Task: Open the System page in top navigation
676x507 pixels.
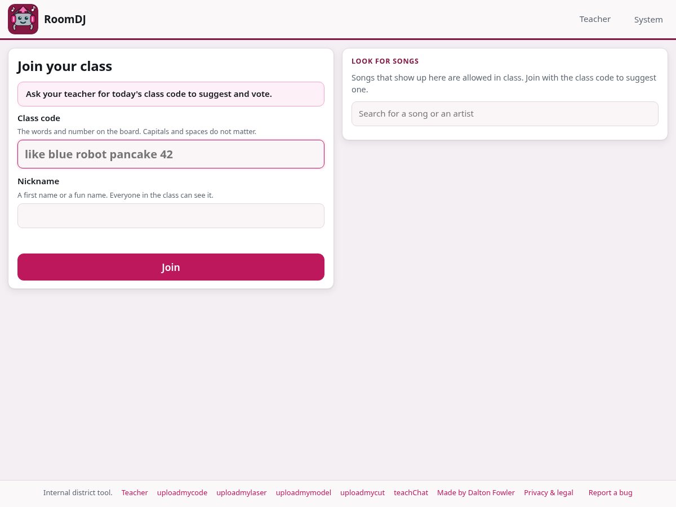Action: click(x=648, y=20)
